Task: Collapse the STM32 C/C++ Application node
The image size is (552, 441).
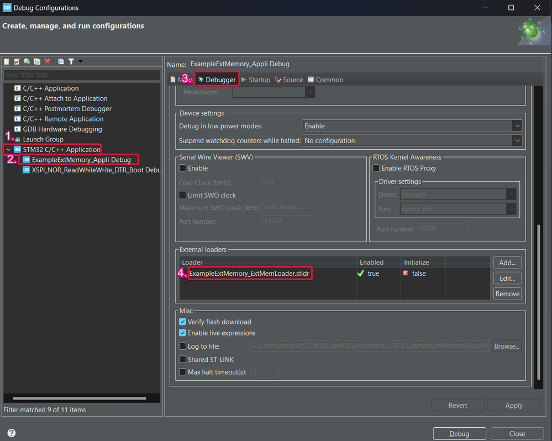Action: [8, 150]
